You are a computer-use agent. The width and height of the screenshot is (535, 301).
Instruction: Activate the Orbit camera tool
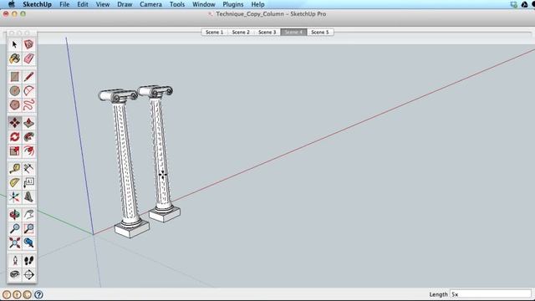(x=14, y=215)
